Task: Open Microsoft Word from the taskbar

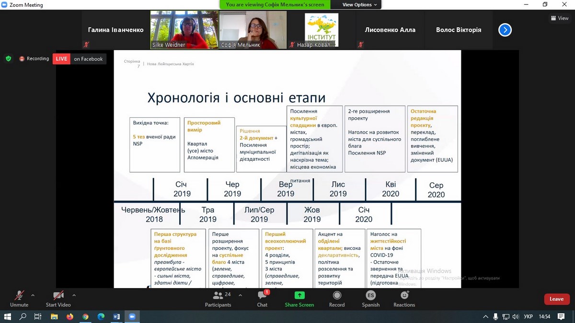Action: pyautogui.click(x=116, y=317)
